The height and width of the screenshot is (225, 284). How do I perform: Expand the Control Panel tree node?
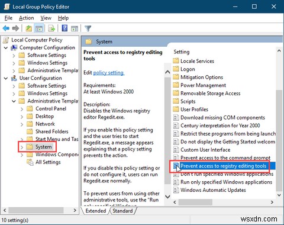22,109
